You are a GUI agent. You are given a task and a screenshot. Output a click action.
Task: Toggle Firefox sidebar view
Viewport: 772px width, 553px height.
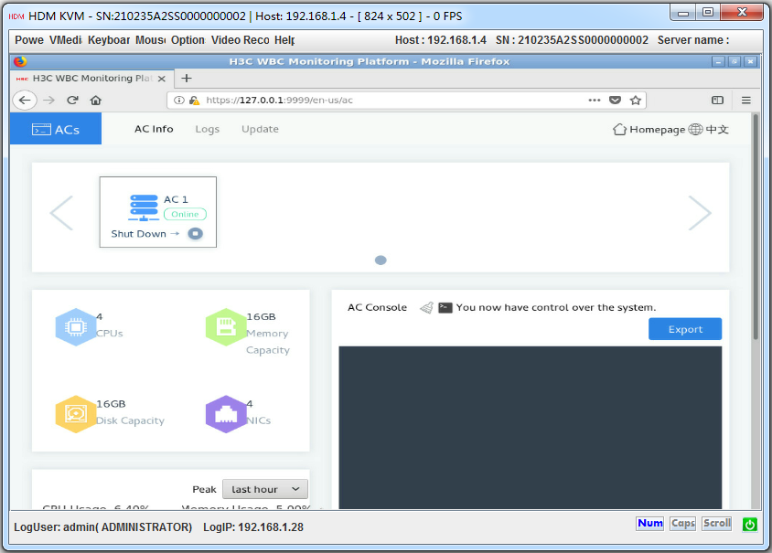[x=717, y=101]
